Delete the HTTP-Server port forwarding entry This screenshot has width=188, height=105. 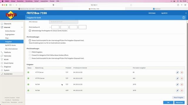click(x=182, y=72)
